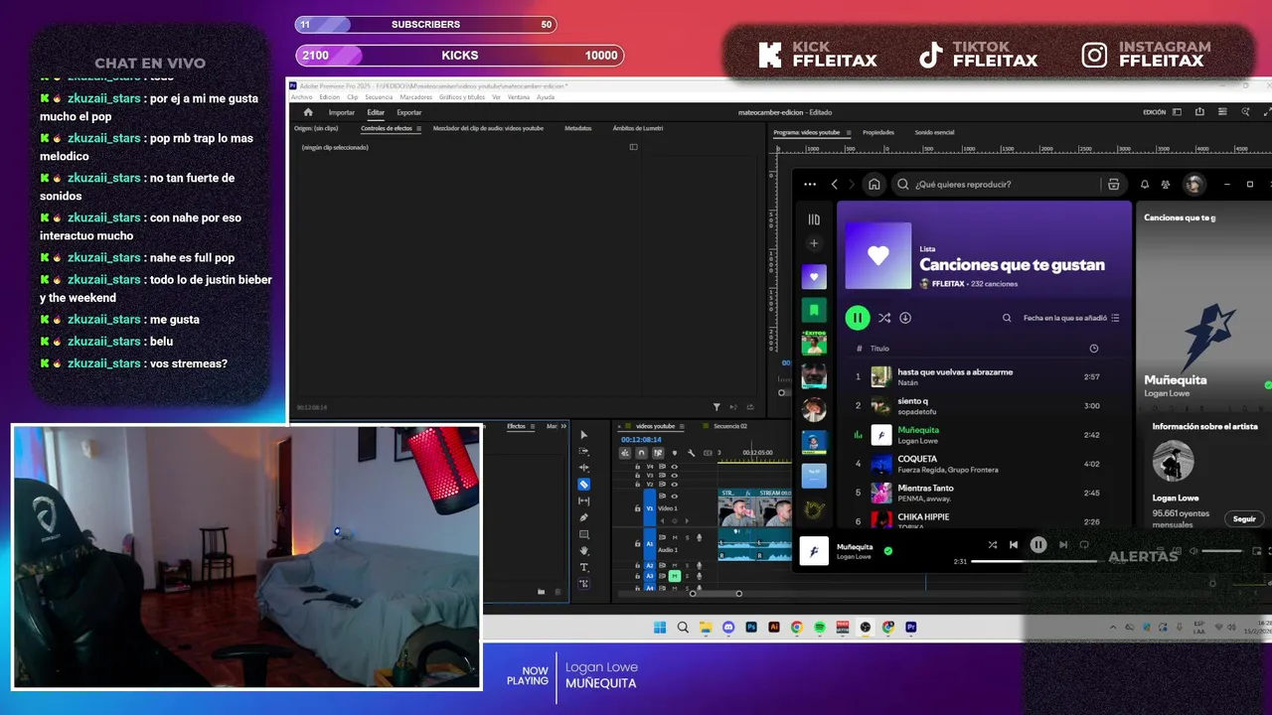The image size is (1272, 715).
Task: Toggle V3 track visibility eye
Action: (x=674, y=475)
